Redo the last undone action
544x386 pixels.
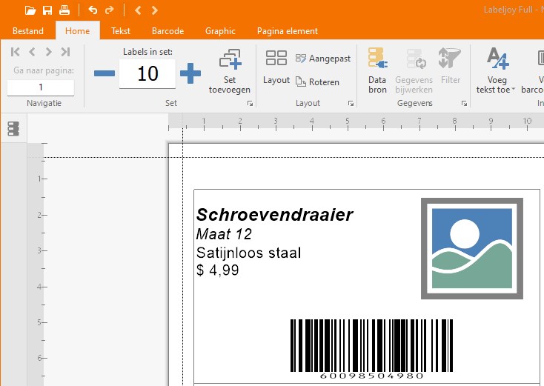(x=109, y=10)
